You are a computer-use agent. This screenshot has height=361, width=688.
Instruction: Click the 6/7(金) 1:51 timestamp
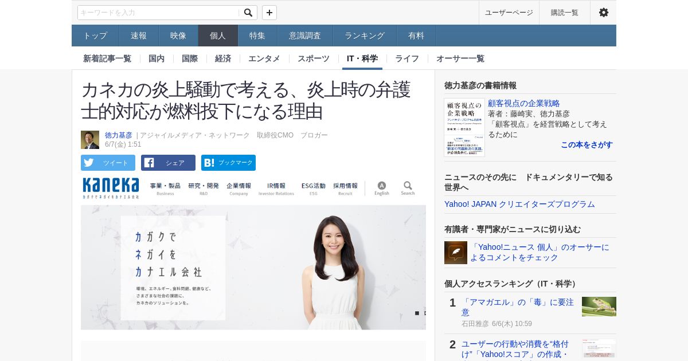coord(123,144)
